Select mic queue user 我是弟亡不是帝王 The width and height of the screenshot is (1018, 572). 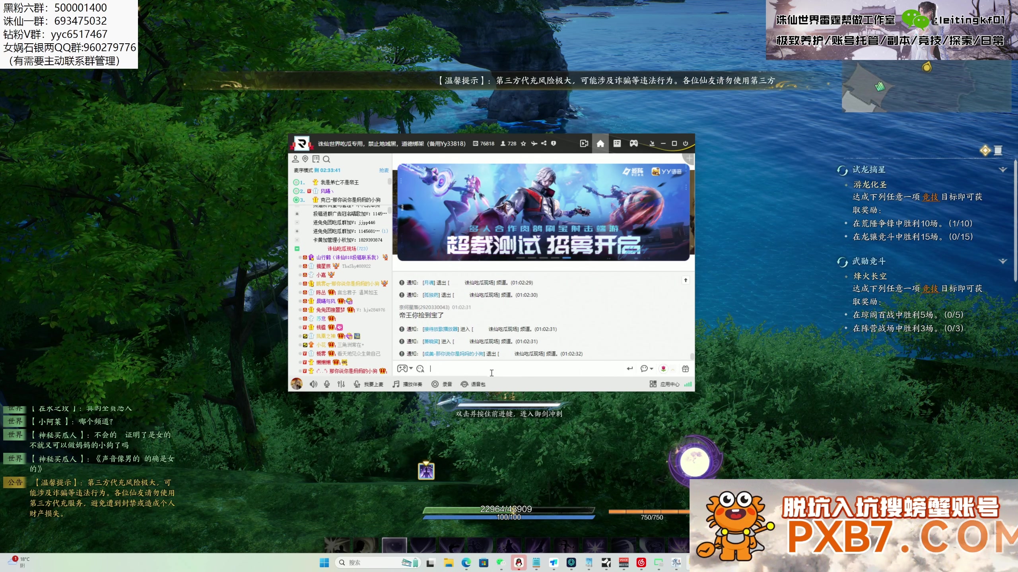click(x=340, y=182)
